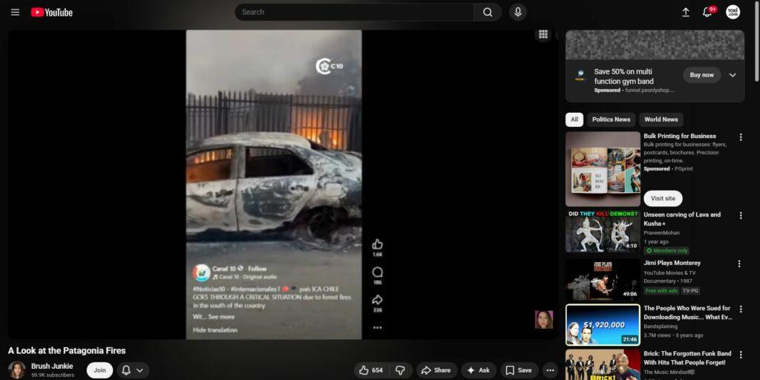Screen dimensions: 760x380
Task: Go to the YouTube home logo
Action: 52,12
